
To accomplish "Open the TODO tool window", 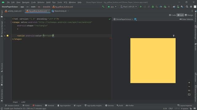I will 26,105.
